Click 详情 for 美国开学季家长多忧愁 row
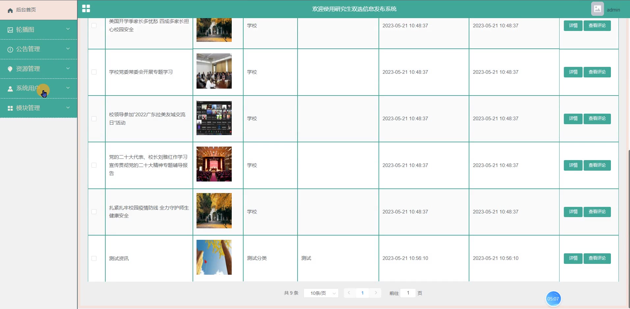 (573, 26)
